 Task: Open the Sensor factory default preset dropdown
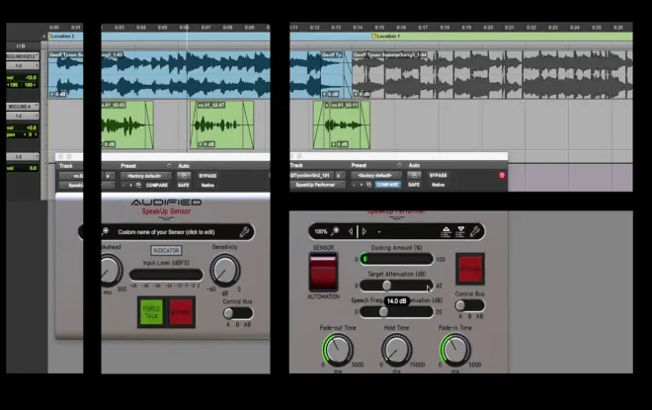point(144,176)
